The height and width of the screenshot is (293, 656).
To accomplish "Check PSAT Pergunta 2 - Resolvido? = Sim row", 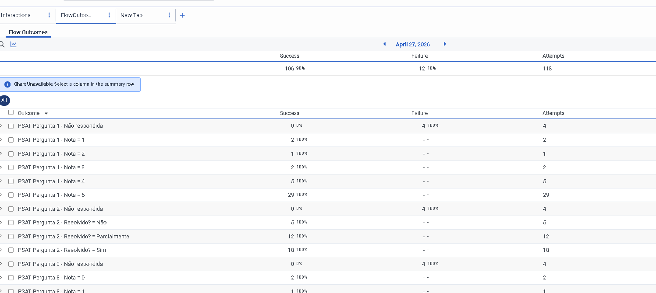I will [x=11, y=250].
